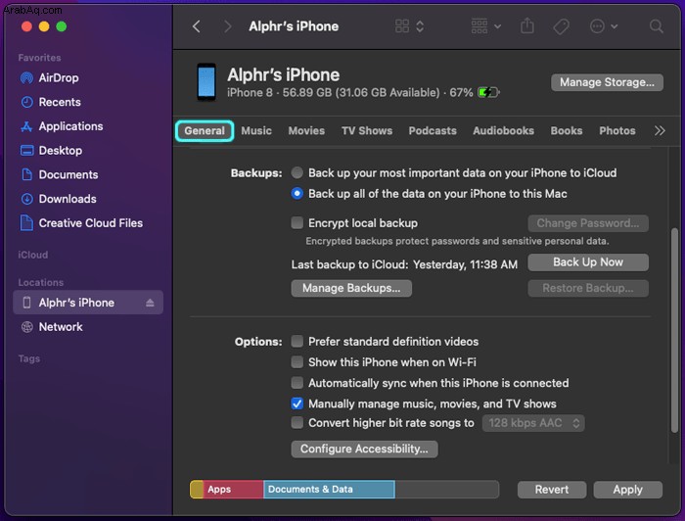Open Downloads folder in sidebar

[x=67, y=199]
